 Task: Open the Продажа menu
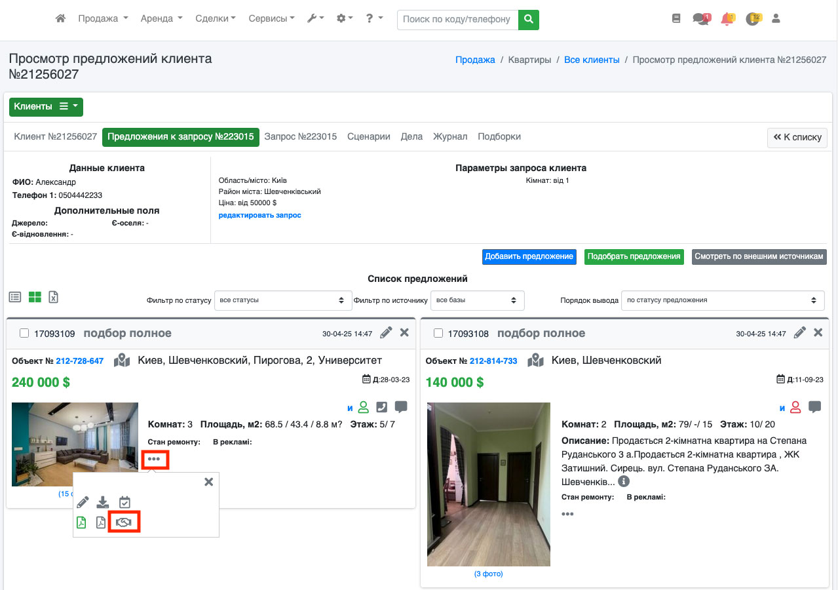click(x=103, y=19)
